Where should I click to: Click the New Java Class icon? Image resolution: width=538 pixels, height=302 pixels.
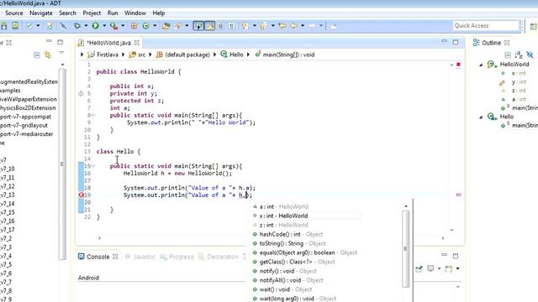click(145, 26)
